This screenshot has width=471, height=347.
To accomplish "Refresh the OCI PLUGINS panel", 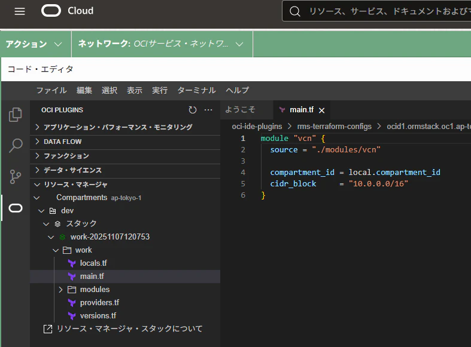I will click(x=193, y=110).
